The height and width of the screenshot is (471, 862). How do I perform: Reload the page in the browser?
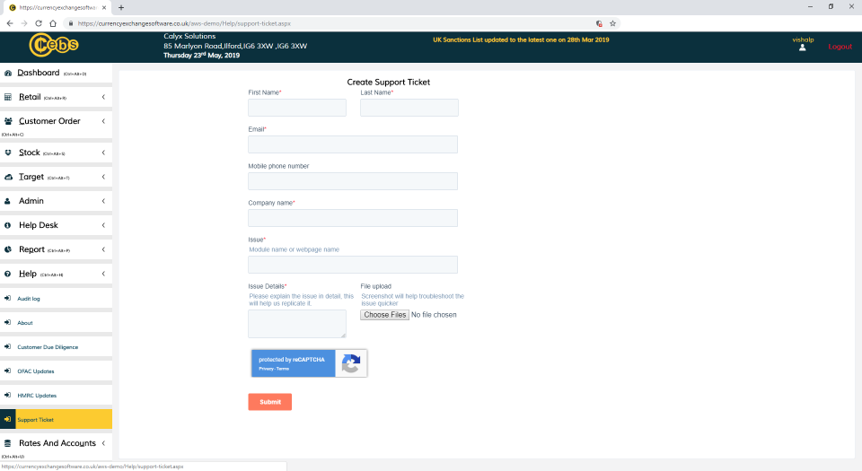click(39, 23)
